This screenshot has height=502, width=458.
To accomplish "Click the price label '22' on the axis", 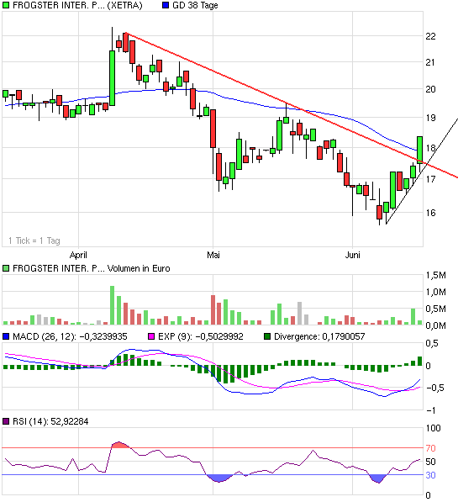I will point(431,36).
